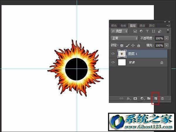Click the link layers icon
The image size is (176, 132).
click(121, 99)
